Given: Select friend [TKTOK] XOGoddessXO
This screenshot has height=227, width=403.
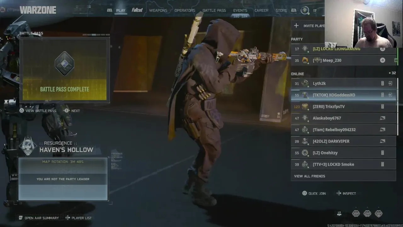Looking at the screenshot, I should coord(343,95).
